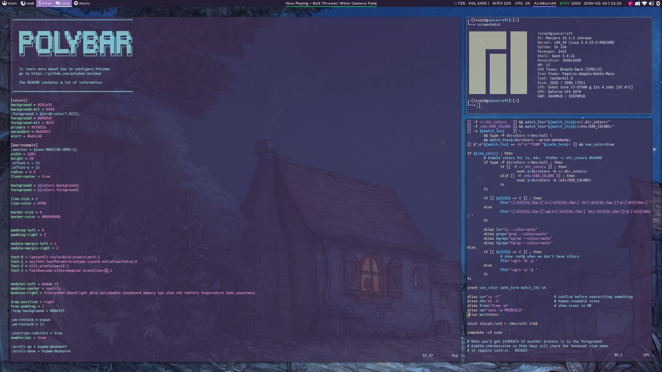
Task: Go to the music workspace
Action: pyautogui.click(x=82, y=3)
